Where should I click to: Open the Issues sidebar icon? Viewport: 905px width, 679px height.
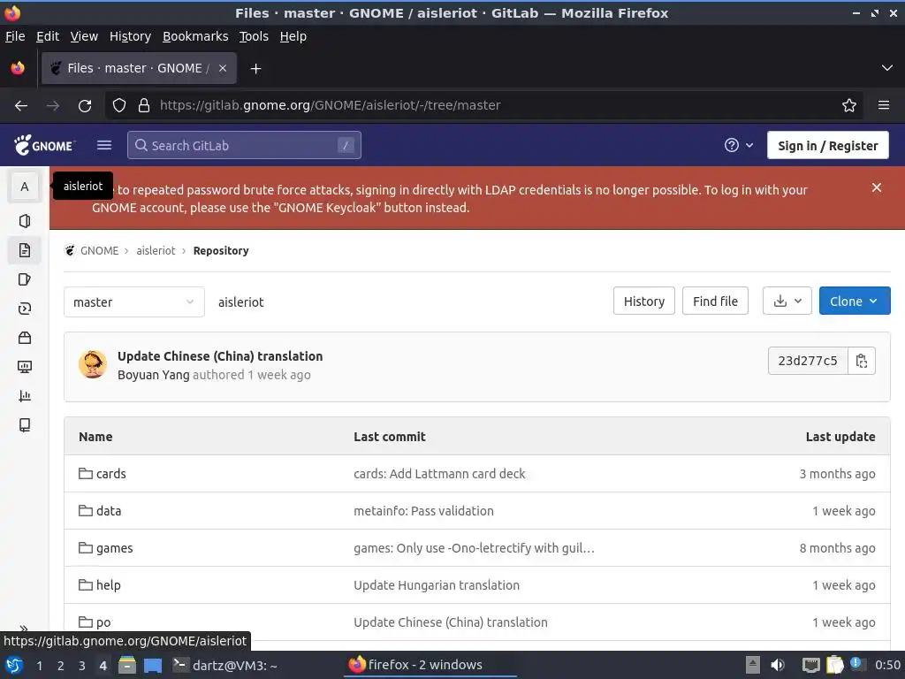(24, 279)
